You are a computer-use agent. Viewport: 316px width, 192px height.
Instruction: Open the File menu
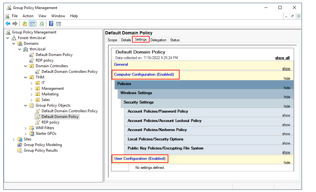15,16
